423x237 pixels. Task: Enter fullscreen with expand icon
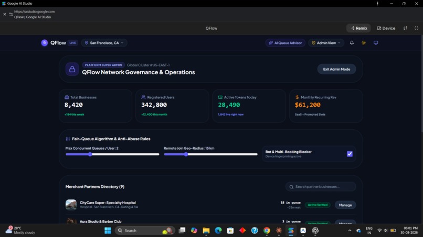click(416, 28)
